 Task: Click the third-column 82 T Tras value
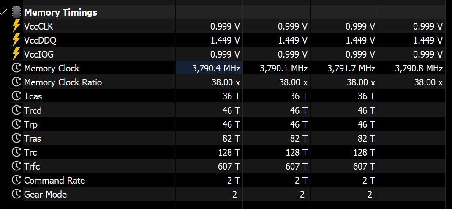coord(366,139)
